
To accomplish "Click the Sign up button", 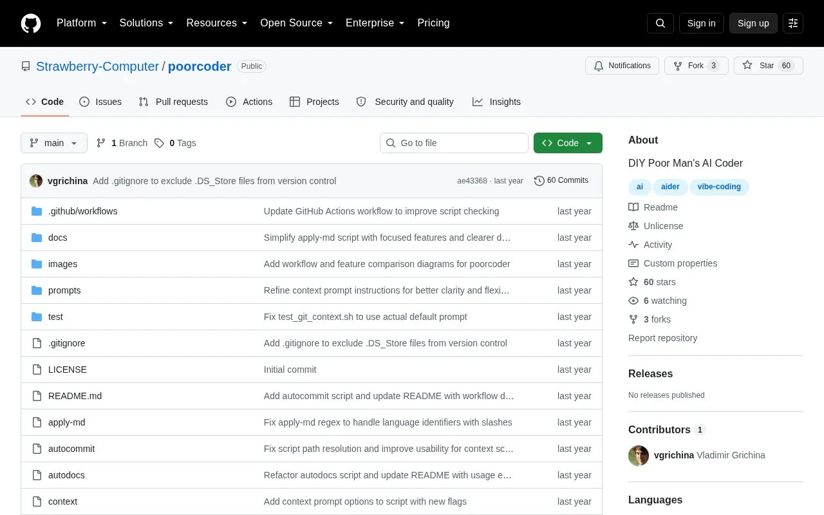I will [753, 23].
